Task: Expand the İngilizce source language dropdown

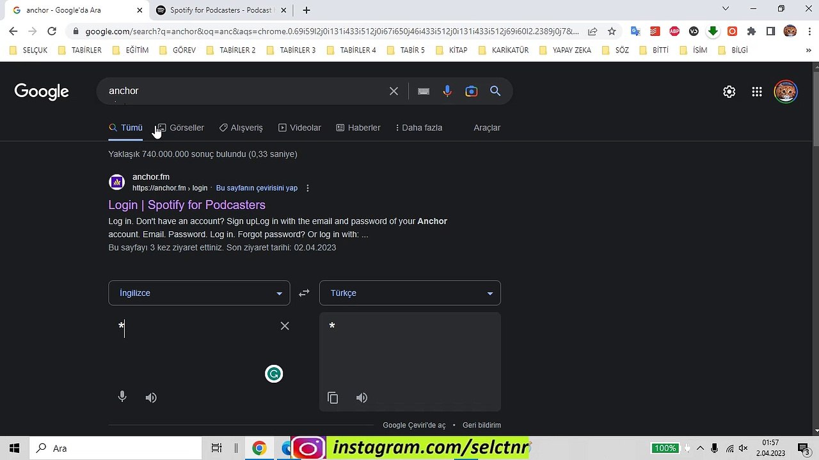Action: [x=199, y=293]
